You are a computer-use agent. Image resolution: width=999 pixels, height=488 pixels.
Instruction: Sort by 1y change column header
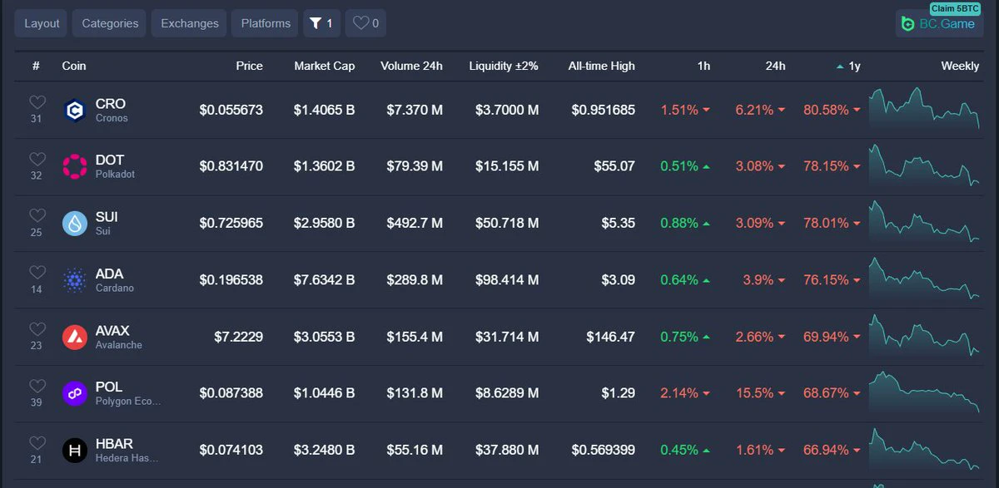tap(848, 66)
